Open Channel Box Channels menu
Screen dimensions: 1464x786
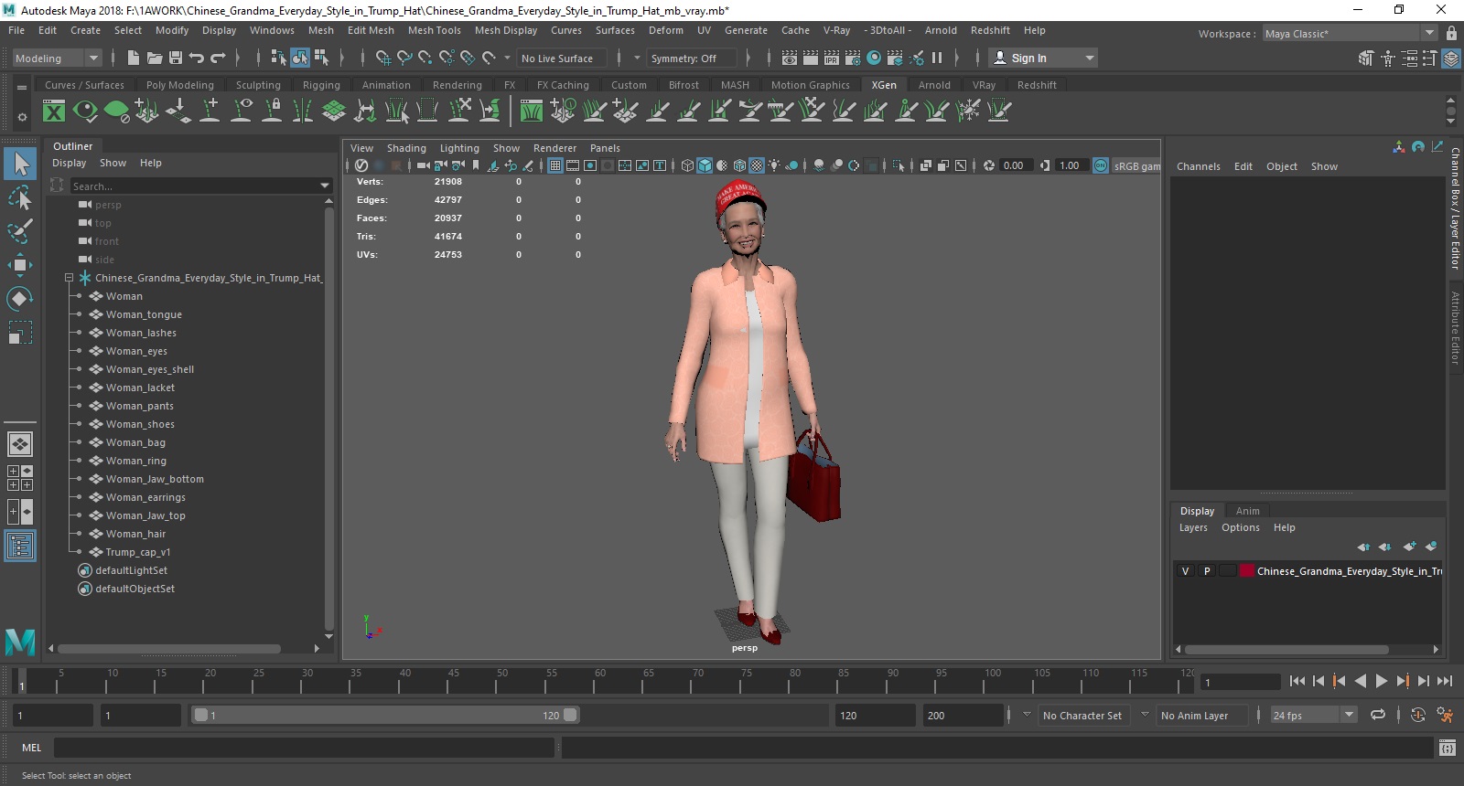pyautogui.click(x=1199, y=166)
